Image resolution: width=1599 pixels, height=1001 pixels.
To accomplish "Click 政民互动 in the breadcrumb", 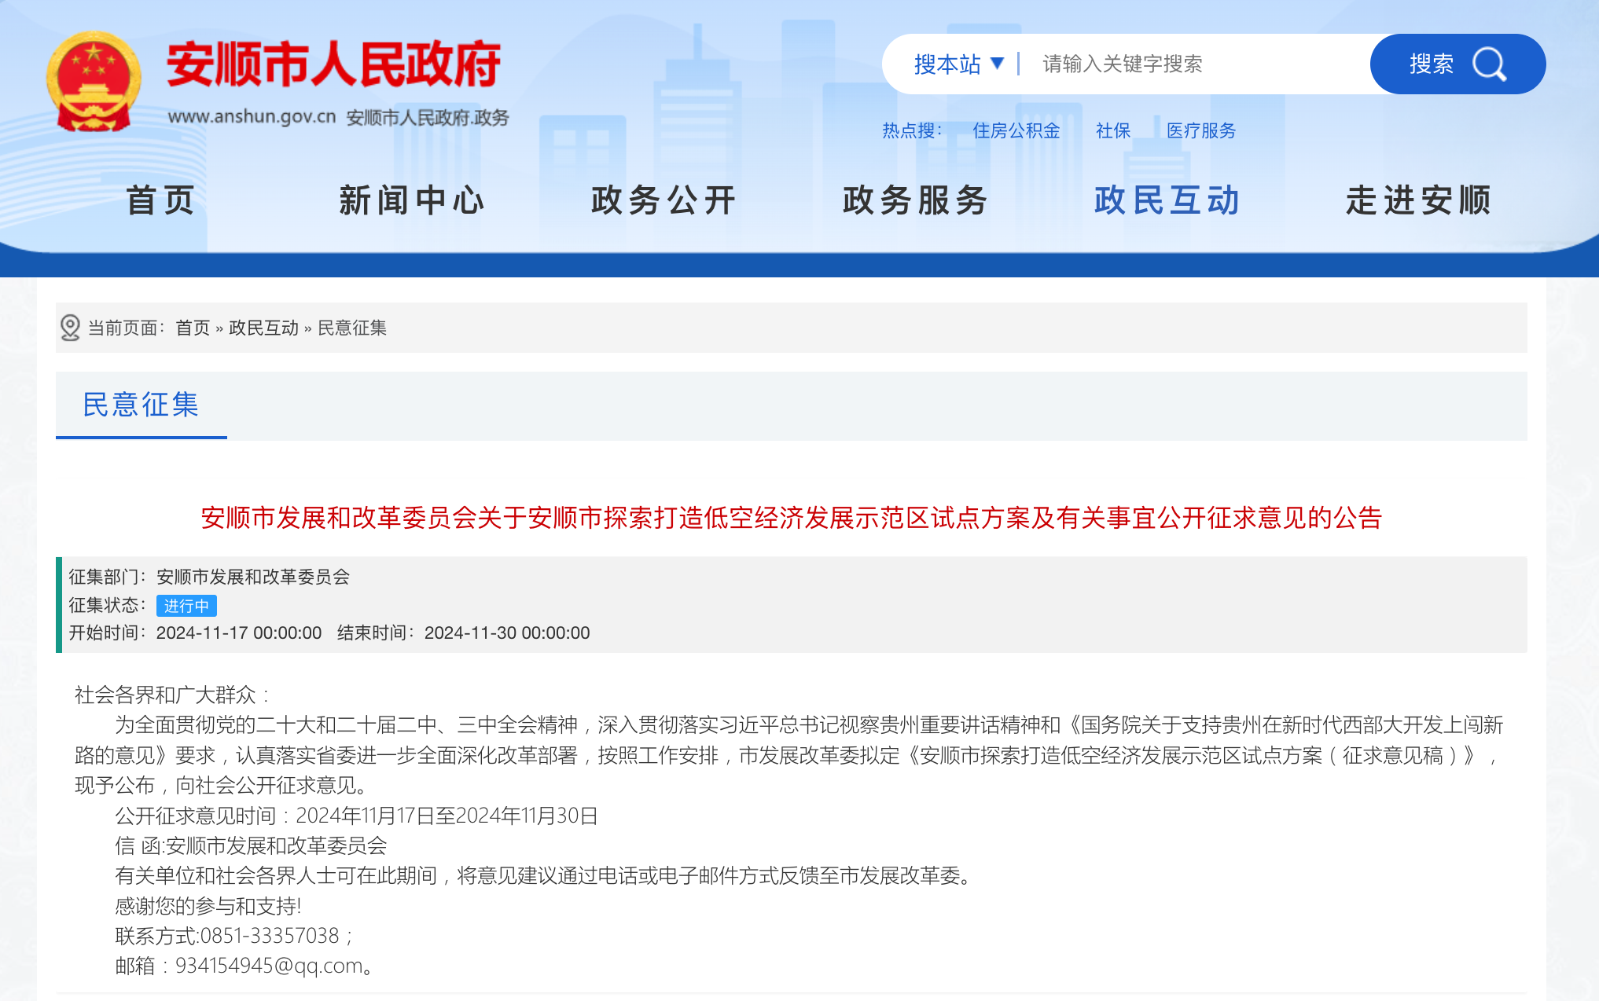I will [263, 328].
